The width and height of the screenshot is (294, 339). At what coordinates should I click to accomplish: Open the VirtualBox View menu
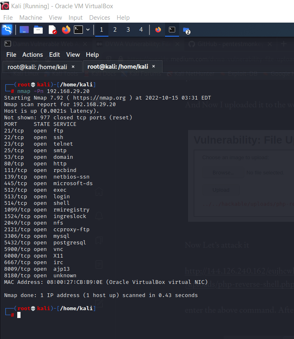[55, 18]
